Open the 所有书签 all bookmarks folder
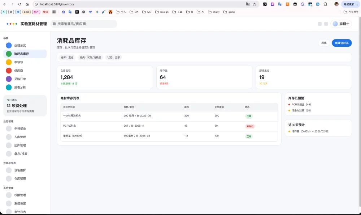361x215 pixels. tap(351, 12)
